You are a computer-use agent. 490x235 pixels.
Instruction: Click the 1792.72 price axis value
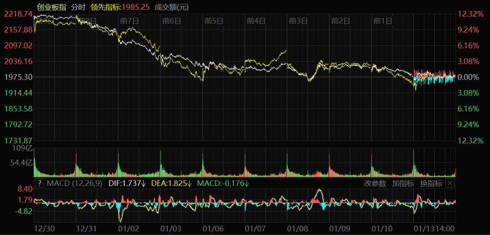click(18, 124)
